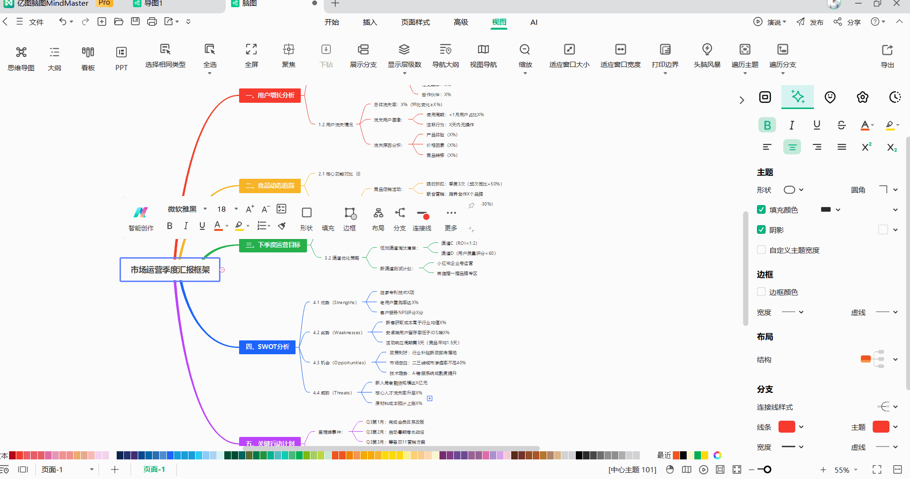Viewport: 910px width, 479px height.
Task: Enable 自定义主题宽度 checkbox
Action: 761,250
